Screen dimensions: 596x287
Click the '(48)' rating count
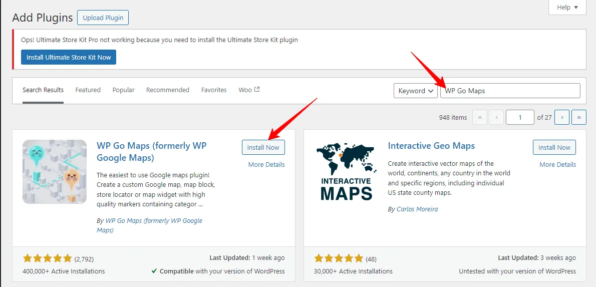pyautogui.click(x=371, y=259)
